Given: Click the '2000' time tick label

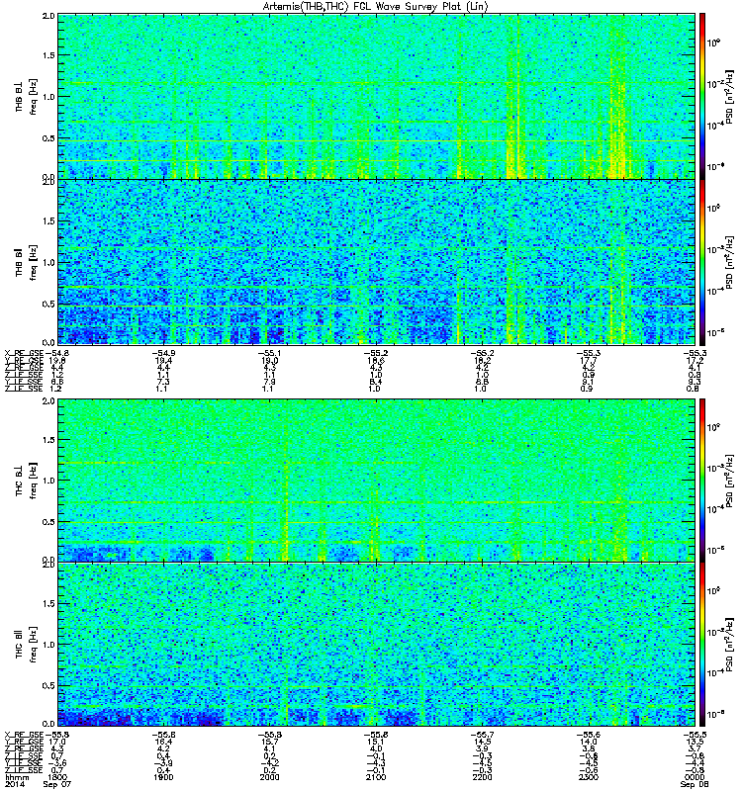Looking at the screenshot, I should pos(269,777).
